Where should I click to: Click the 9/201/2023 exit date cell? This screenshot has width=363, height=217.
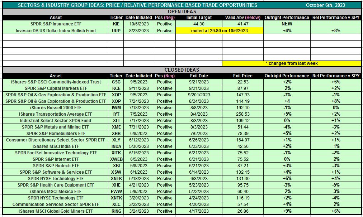199,95
